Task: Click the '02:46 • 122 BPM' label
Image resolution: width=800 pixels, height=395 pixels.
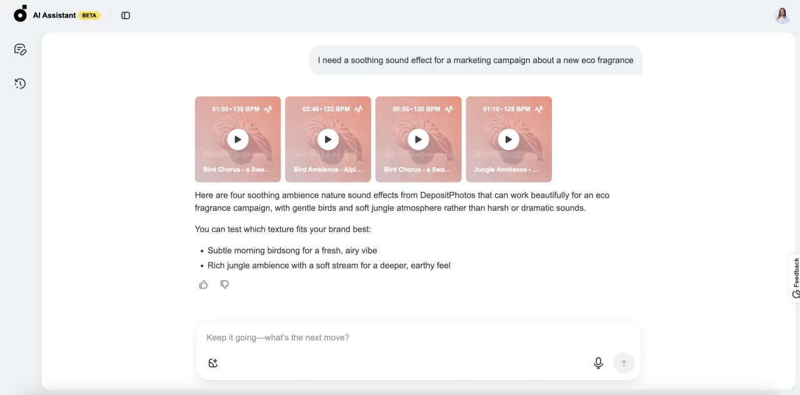Action: click(326, 109)
